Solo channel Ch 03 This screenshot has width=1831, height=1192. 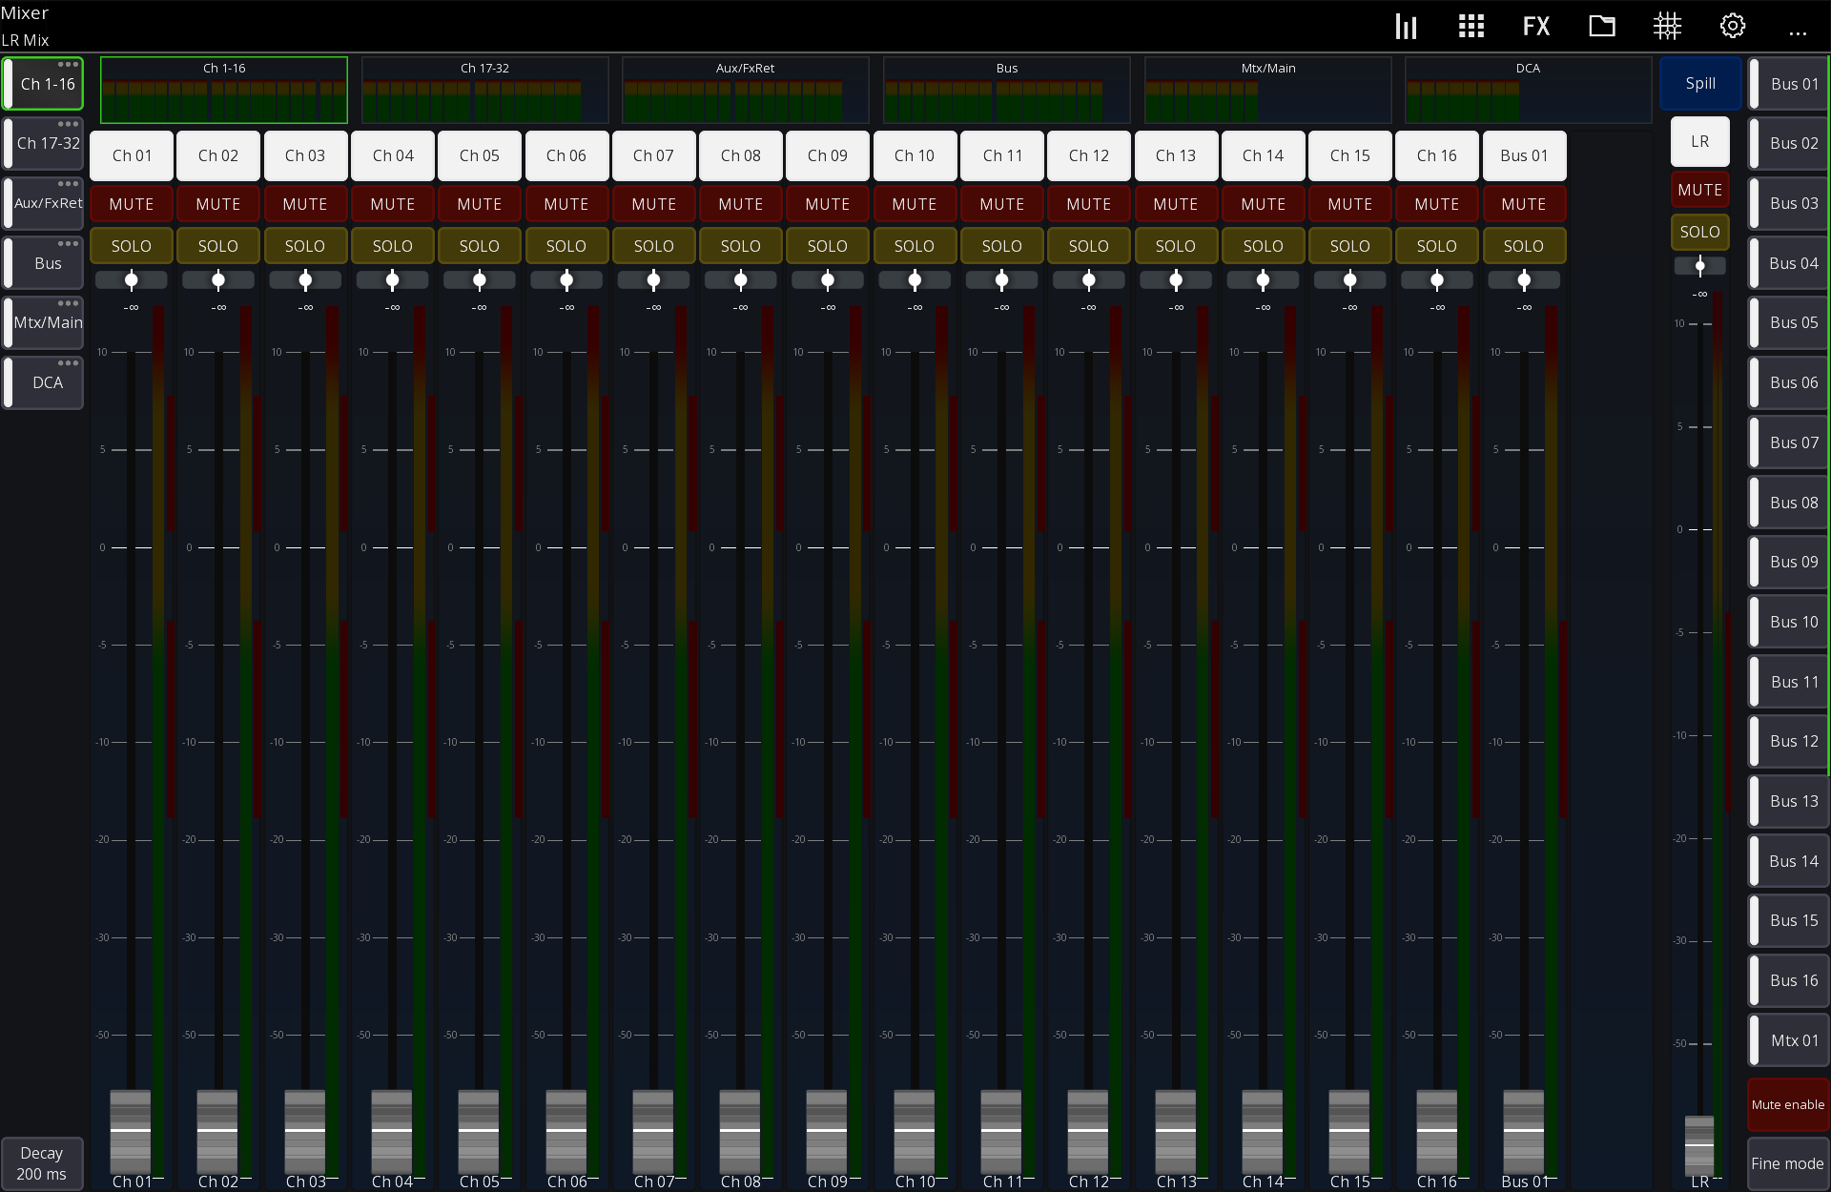coord(305,246)
